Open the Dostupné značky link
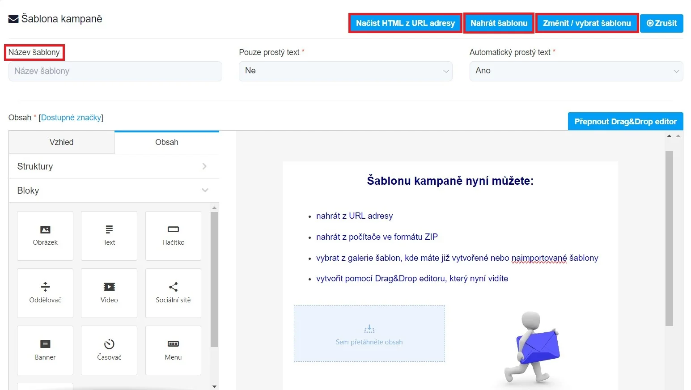Image resolution: width=691 pixels, height=390 pixels. pyautogui.click(x=71, y=118)
